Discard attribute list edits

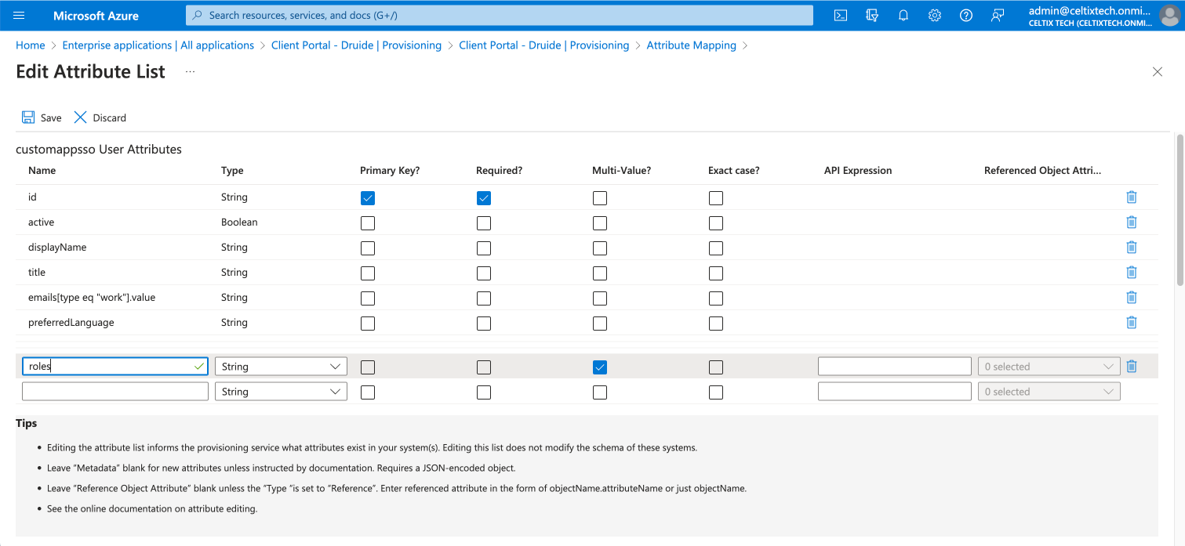tap(100, 118)
